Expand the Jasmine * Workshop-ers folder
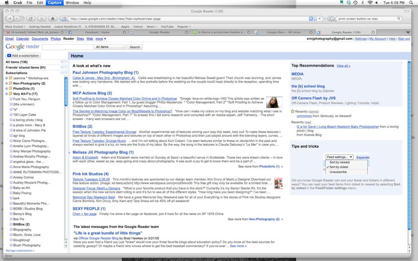 7,78
